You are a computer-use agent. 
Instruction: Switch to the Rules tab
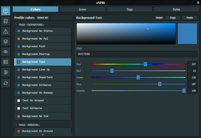pos(176,9)
